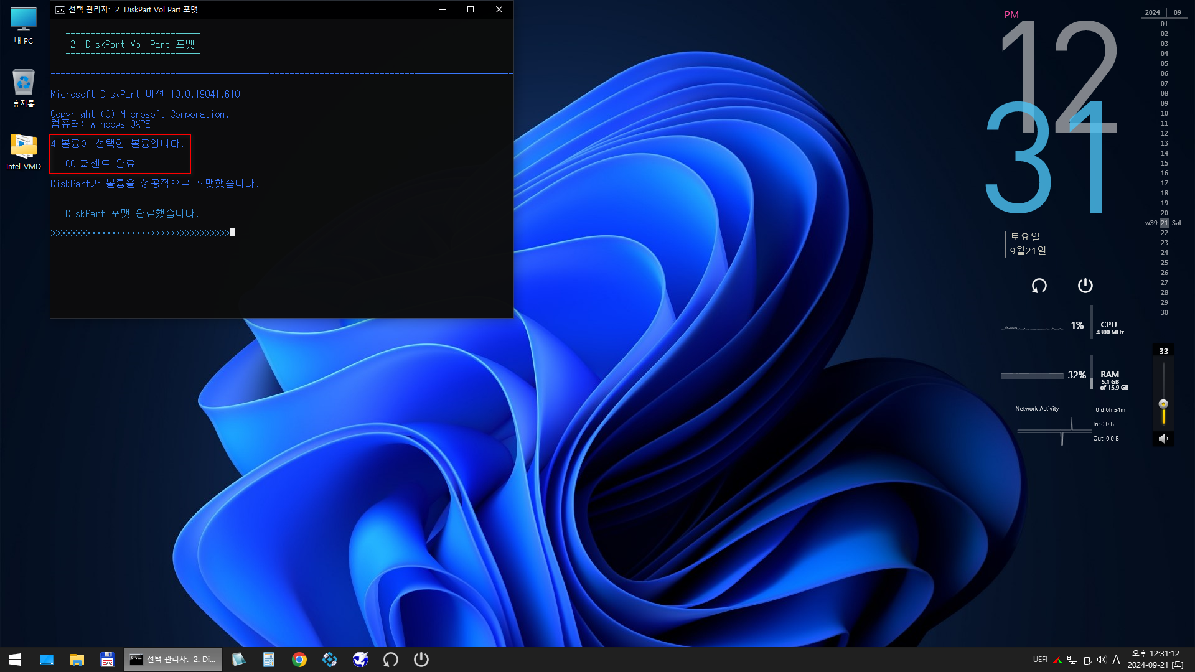
Task: Click the DiskPart 포맷 완료했습니다 line
Action: (x=131, y=213)
